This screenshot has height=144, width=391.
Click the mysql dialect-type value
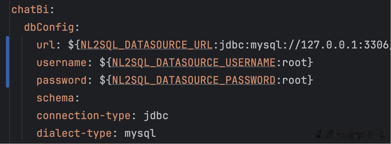tap(140, 133)
